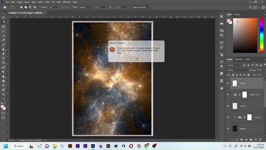Open the Style Normal dropdown
This screenshot has height=150, width=266.
coord(85,7)
